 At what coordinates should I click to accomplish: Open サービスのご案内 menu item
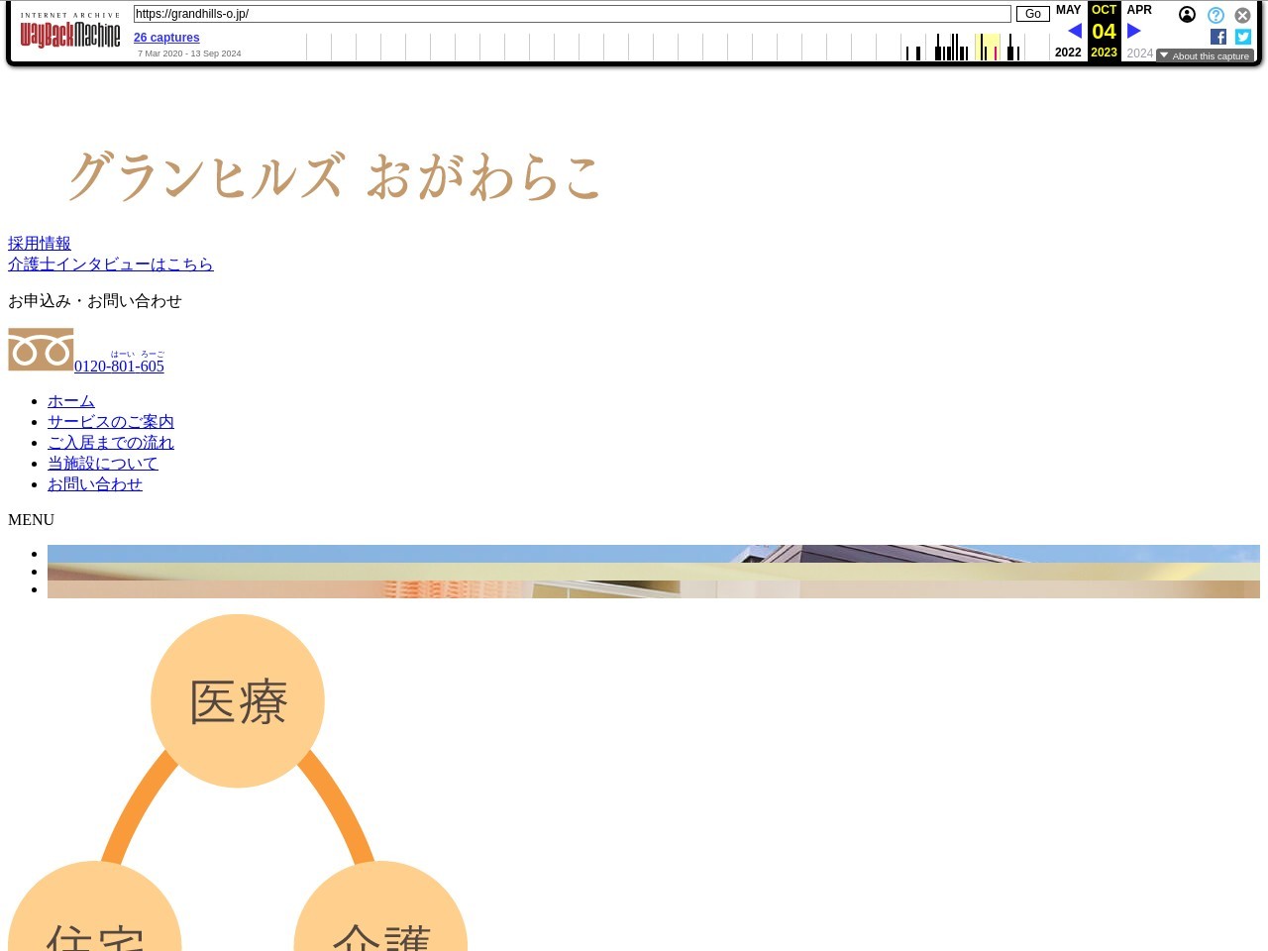pyautogui.click(x=111, y=421)
